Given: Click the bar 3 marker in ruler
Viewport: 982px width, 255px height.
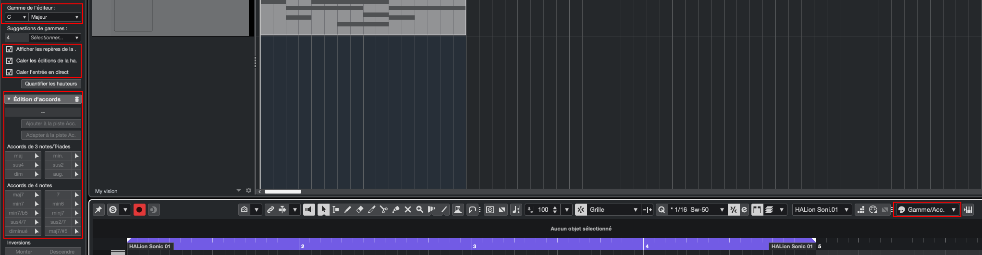Looking at the screenshot, I should click(x=474, y=246).
